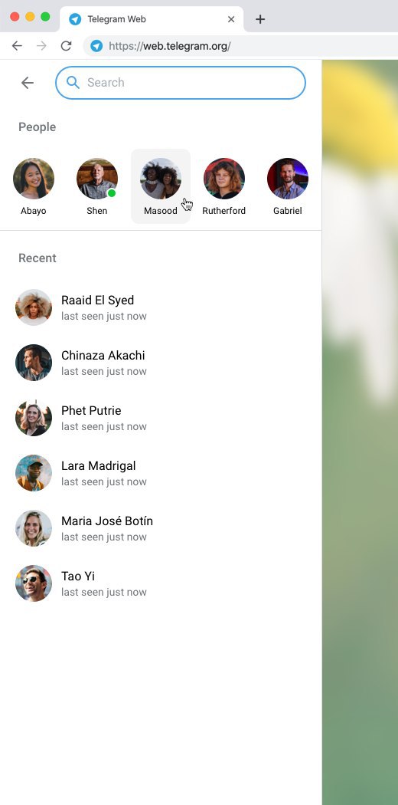Reload the page with the browser refresh icon
The image size is (398, 805).
tap(66, 46)
